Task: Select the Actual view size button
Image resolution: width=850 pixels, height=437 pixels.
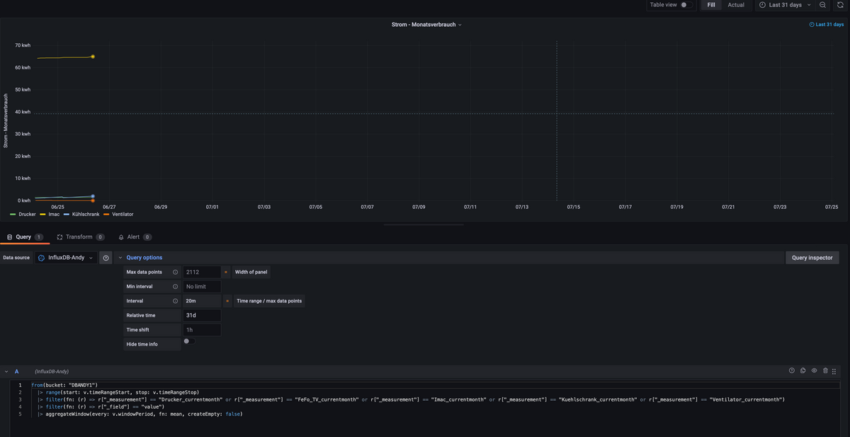Action: (x=736, y=5)
